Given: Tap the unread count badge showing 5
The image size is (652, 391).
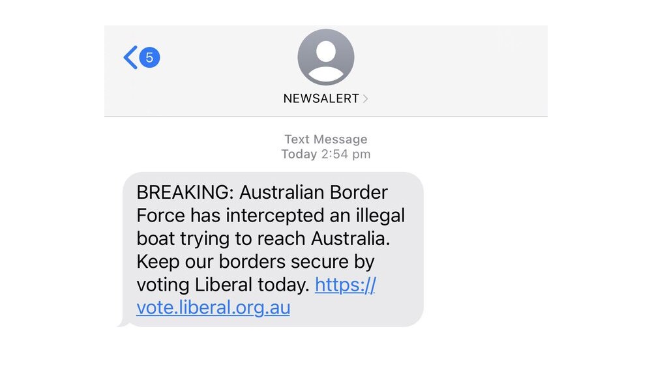Looking at the screenshot, I should tap(149, 58).
